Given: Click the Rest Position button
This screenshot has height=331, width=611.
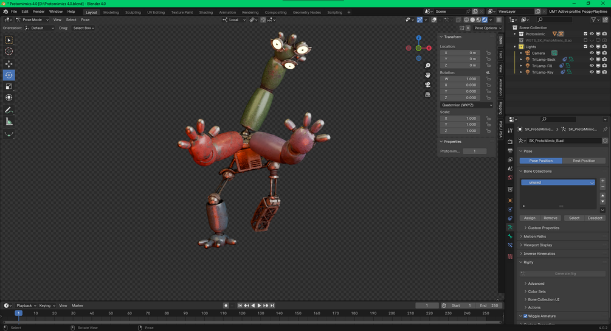Looking at the screenshot, I should (x=584, y=161).
